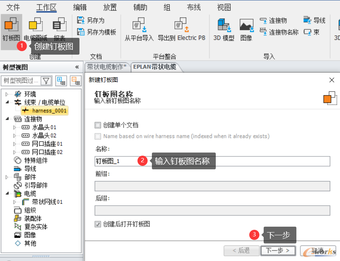Open the 文件 menu

(13, 7)
